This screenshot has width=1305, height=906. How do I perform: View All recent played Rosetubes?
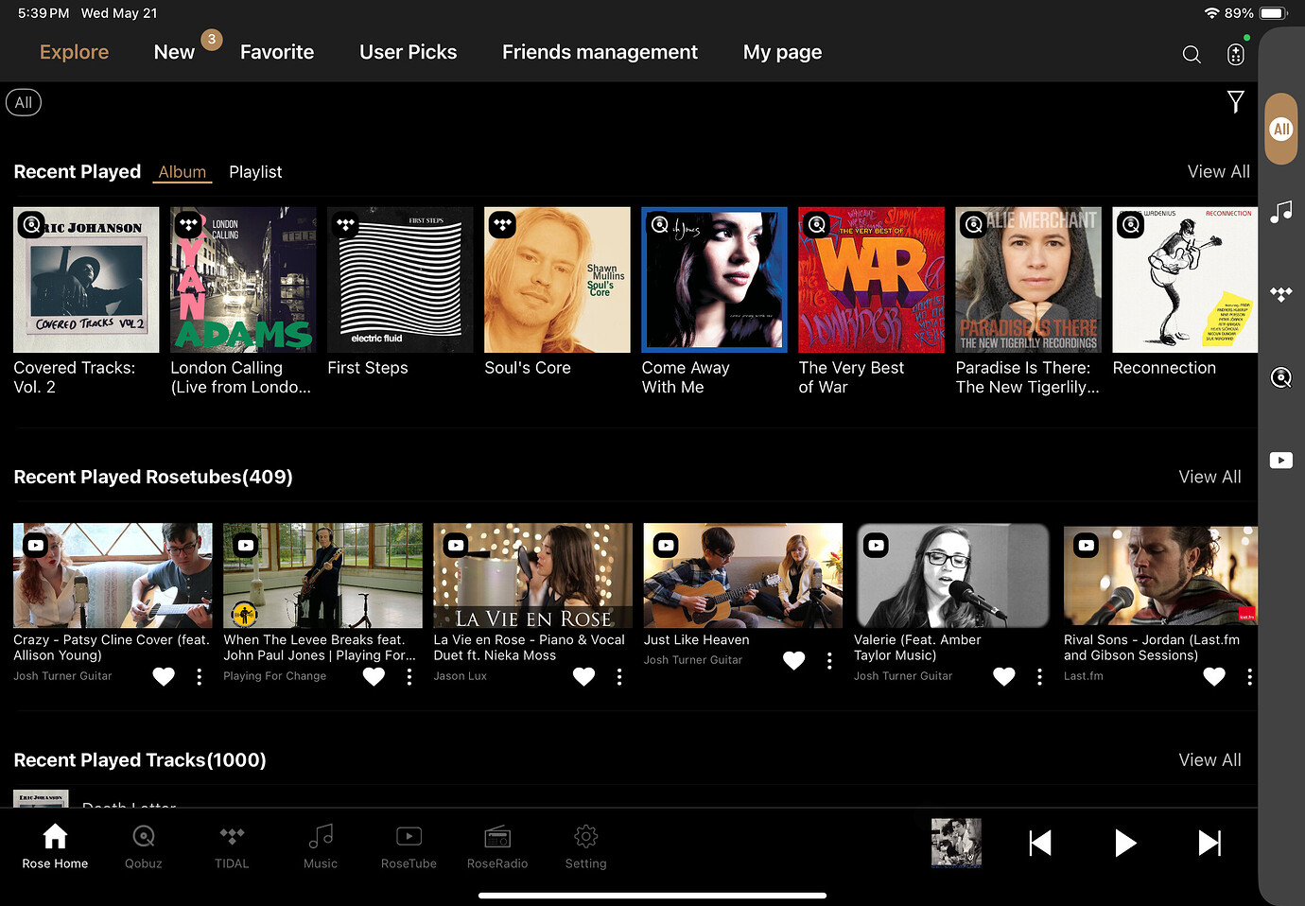click(1209, 477)
